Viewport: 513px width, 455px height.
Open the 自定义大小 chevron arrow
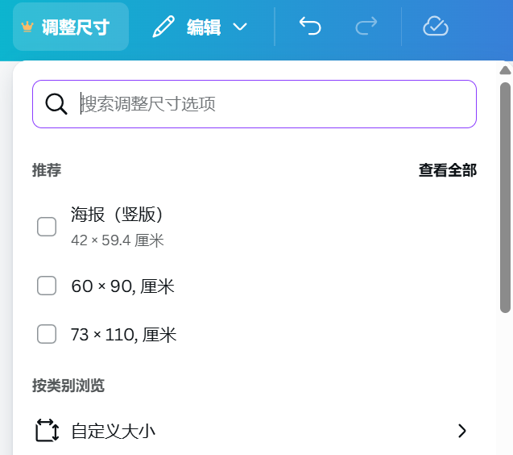click(x=462, y=431)
